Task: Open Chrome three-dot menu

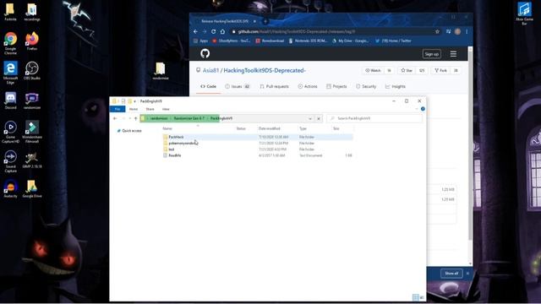Action: (x=467, y=31)
